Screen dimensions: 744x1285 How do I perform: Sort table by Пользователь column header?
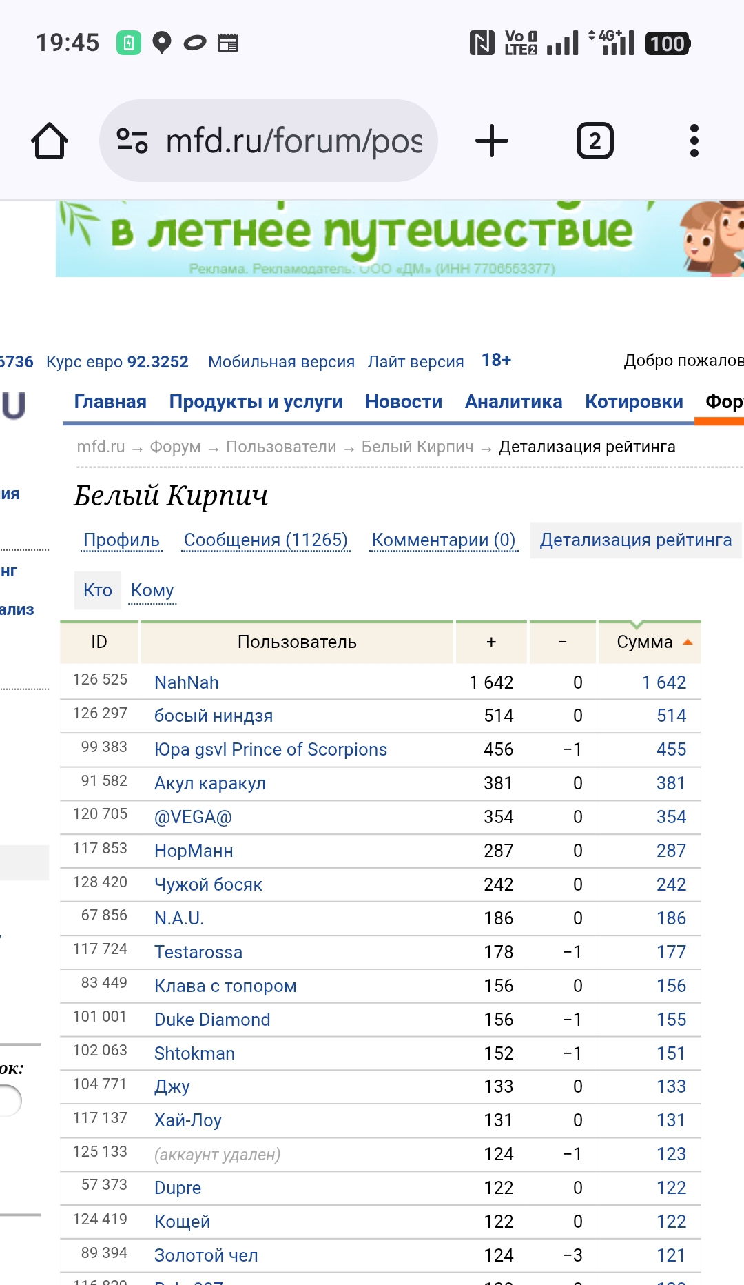[297, 642]
